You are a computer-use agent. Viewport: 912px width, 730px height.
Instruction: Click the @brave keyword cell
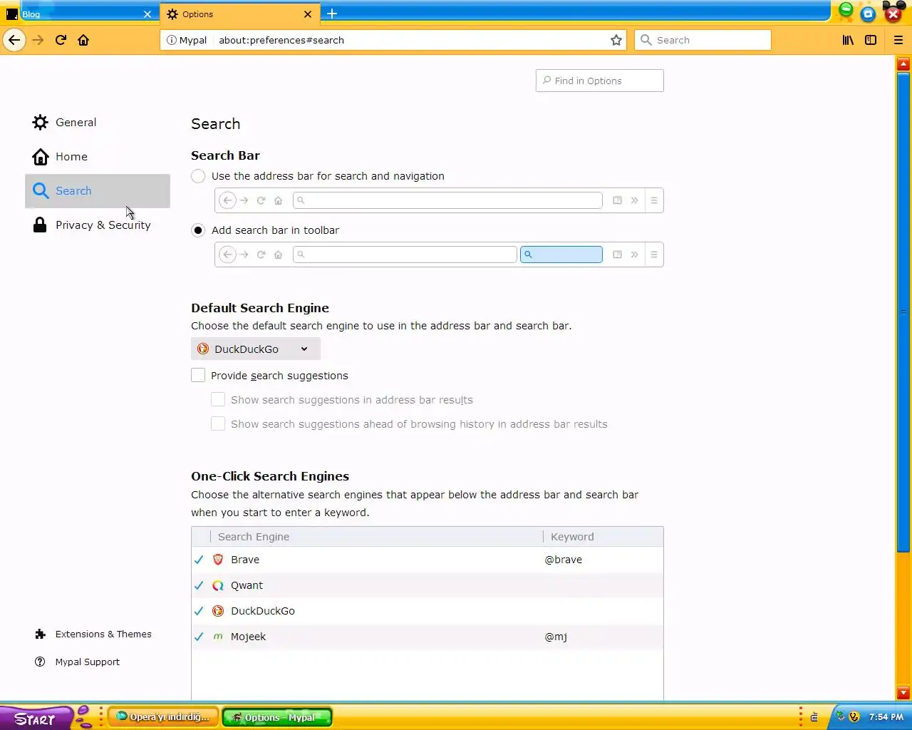pyautogui.click(x=564, y=560)
